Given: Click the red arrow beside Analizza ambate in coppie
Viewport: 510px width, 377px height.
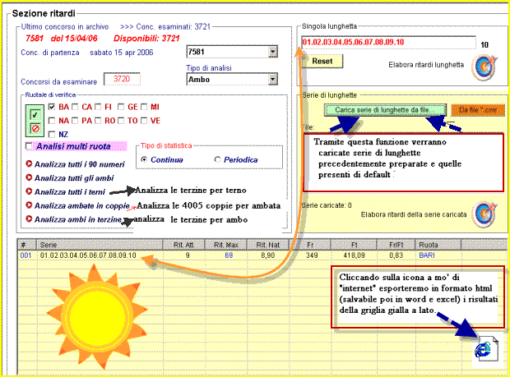Looking at the screenshot, I should click(29, 205).
